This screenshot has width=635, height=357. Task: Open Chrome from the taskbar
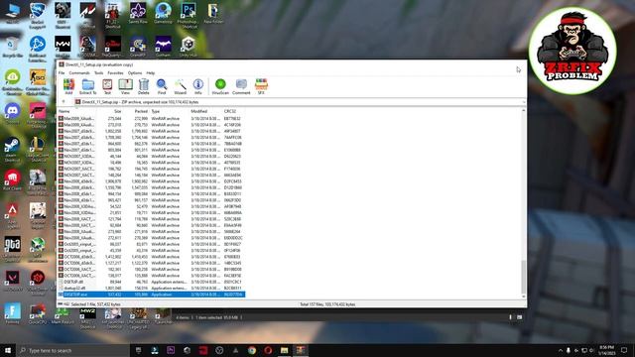252,350
